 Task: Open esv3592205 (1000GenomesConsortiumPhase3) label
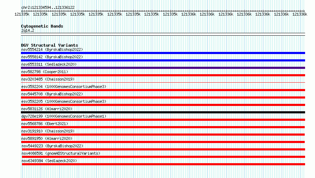(64, 101)
